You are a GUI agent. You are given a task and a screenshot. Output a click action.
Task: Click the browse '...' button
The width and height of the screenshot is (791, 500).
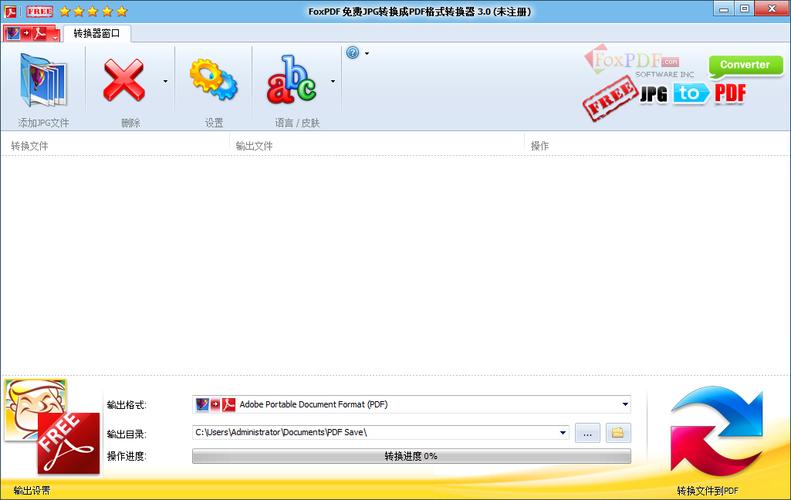tap(588, 433)
